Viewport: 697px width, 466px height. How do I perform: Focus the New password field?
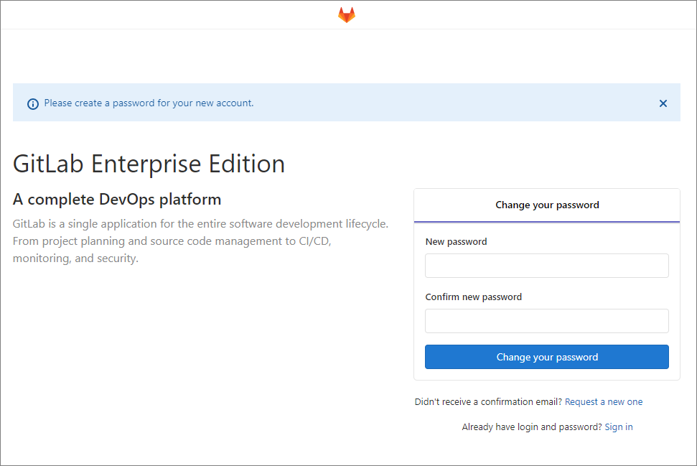[547, 266]
